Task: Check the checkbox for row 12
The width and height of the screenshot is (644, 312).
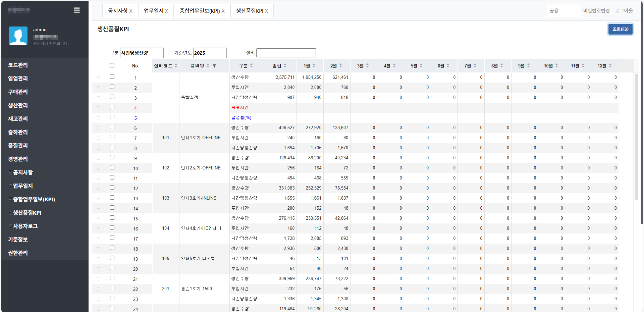Action: point(112,188)
